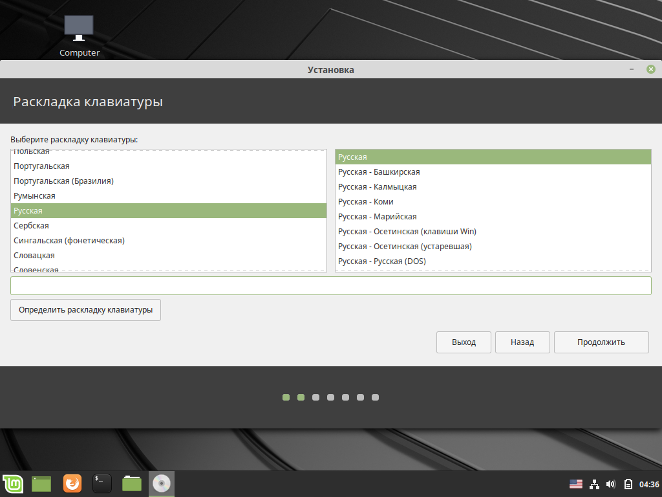Click Выход to quit the installer
662x497 pixels.
pyautogui.click(x=464, y=342)
